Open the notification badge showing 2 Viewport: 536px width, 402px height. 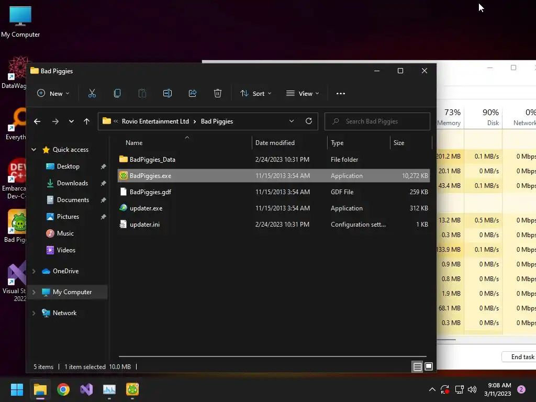(521, 389)
